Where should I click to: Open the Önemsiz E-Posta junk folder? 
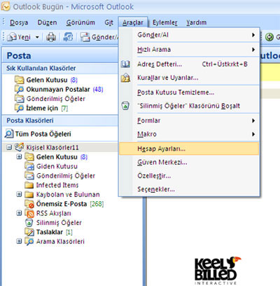(x=62, y=204)
